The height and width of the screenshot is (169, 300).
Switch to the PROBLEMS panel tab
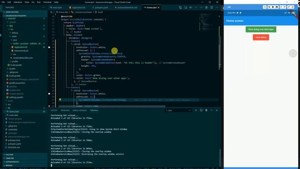(65, 110)
